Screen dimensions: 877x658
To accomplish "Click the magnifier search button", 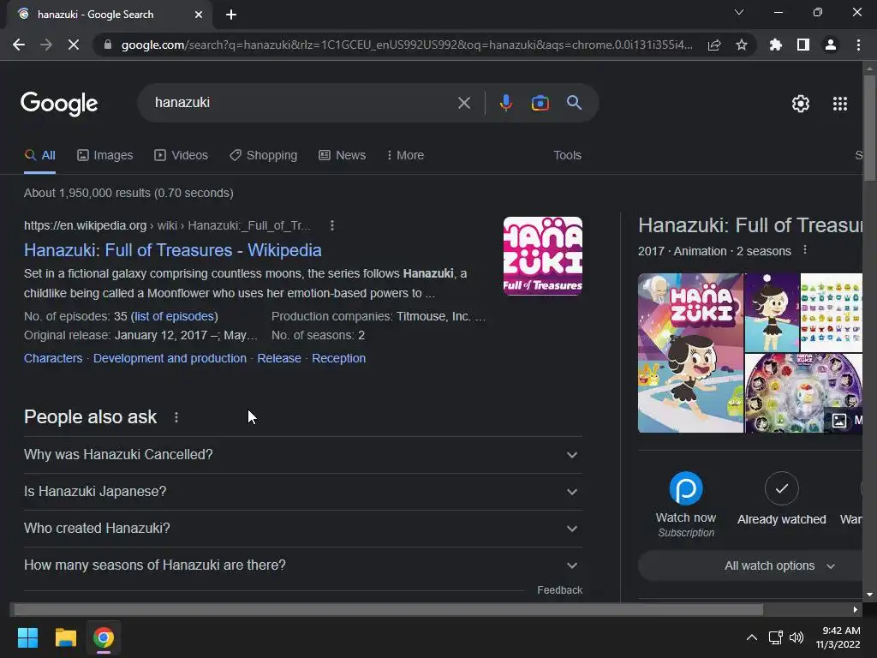I will click(575, 103).
